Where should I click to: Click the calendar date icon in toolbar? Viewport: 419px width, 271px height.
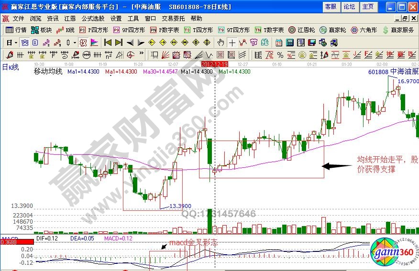point(278,42)
